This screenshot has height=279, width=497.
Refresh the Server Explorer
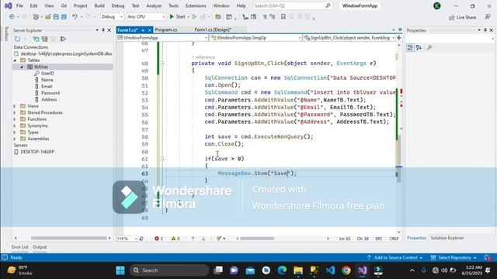tap(17, 39)
